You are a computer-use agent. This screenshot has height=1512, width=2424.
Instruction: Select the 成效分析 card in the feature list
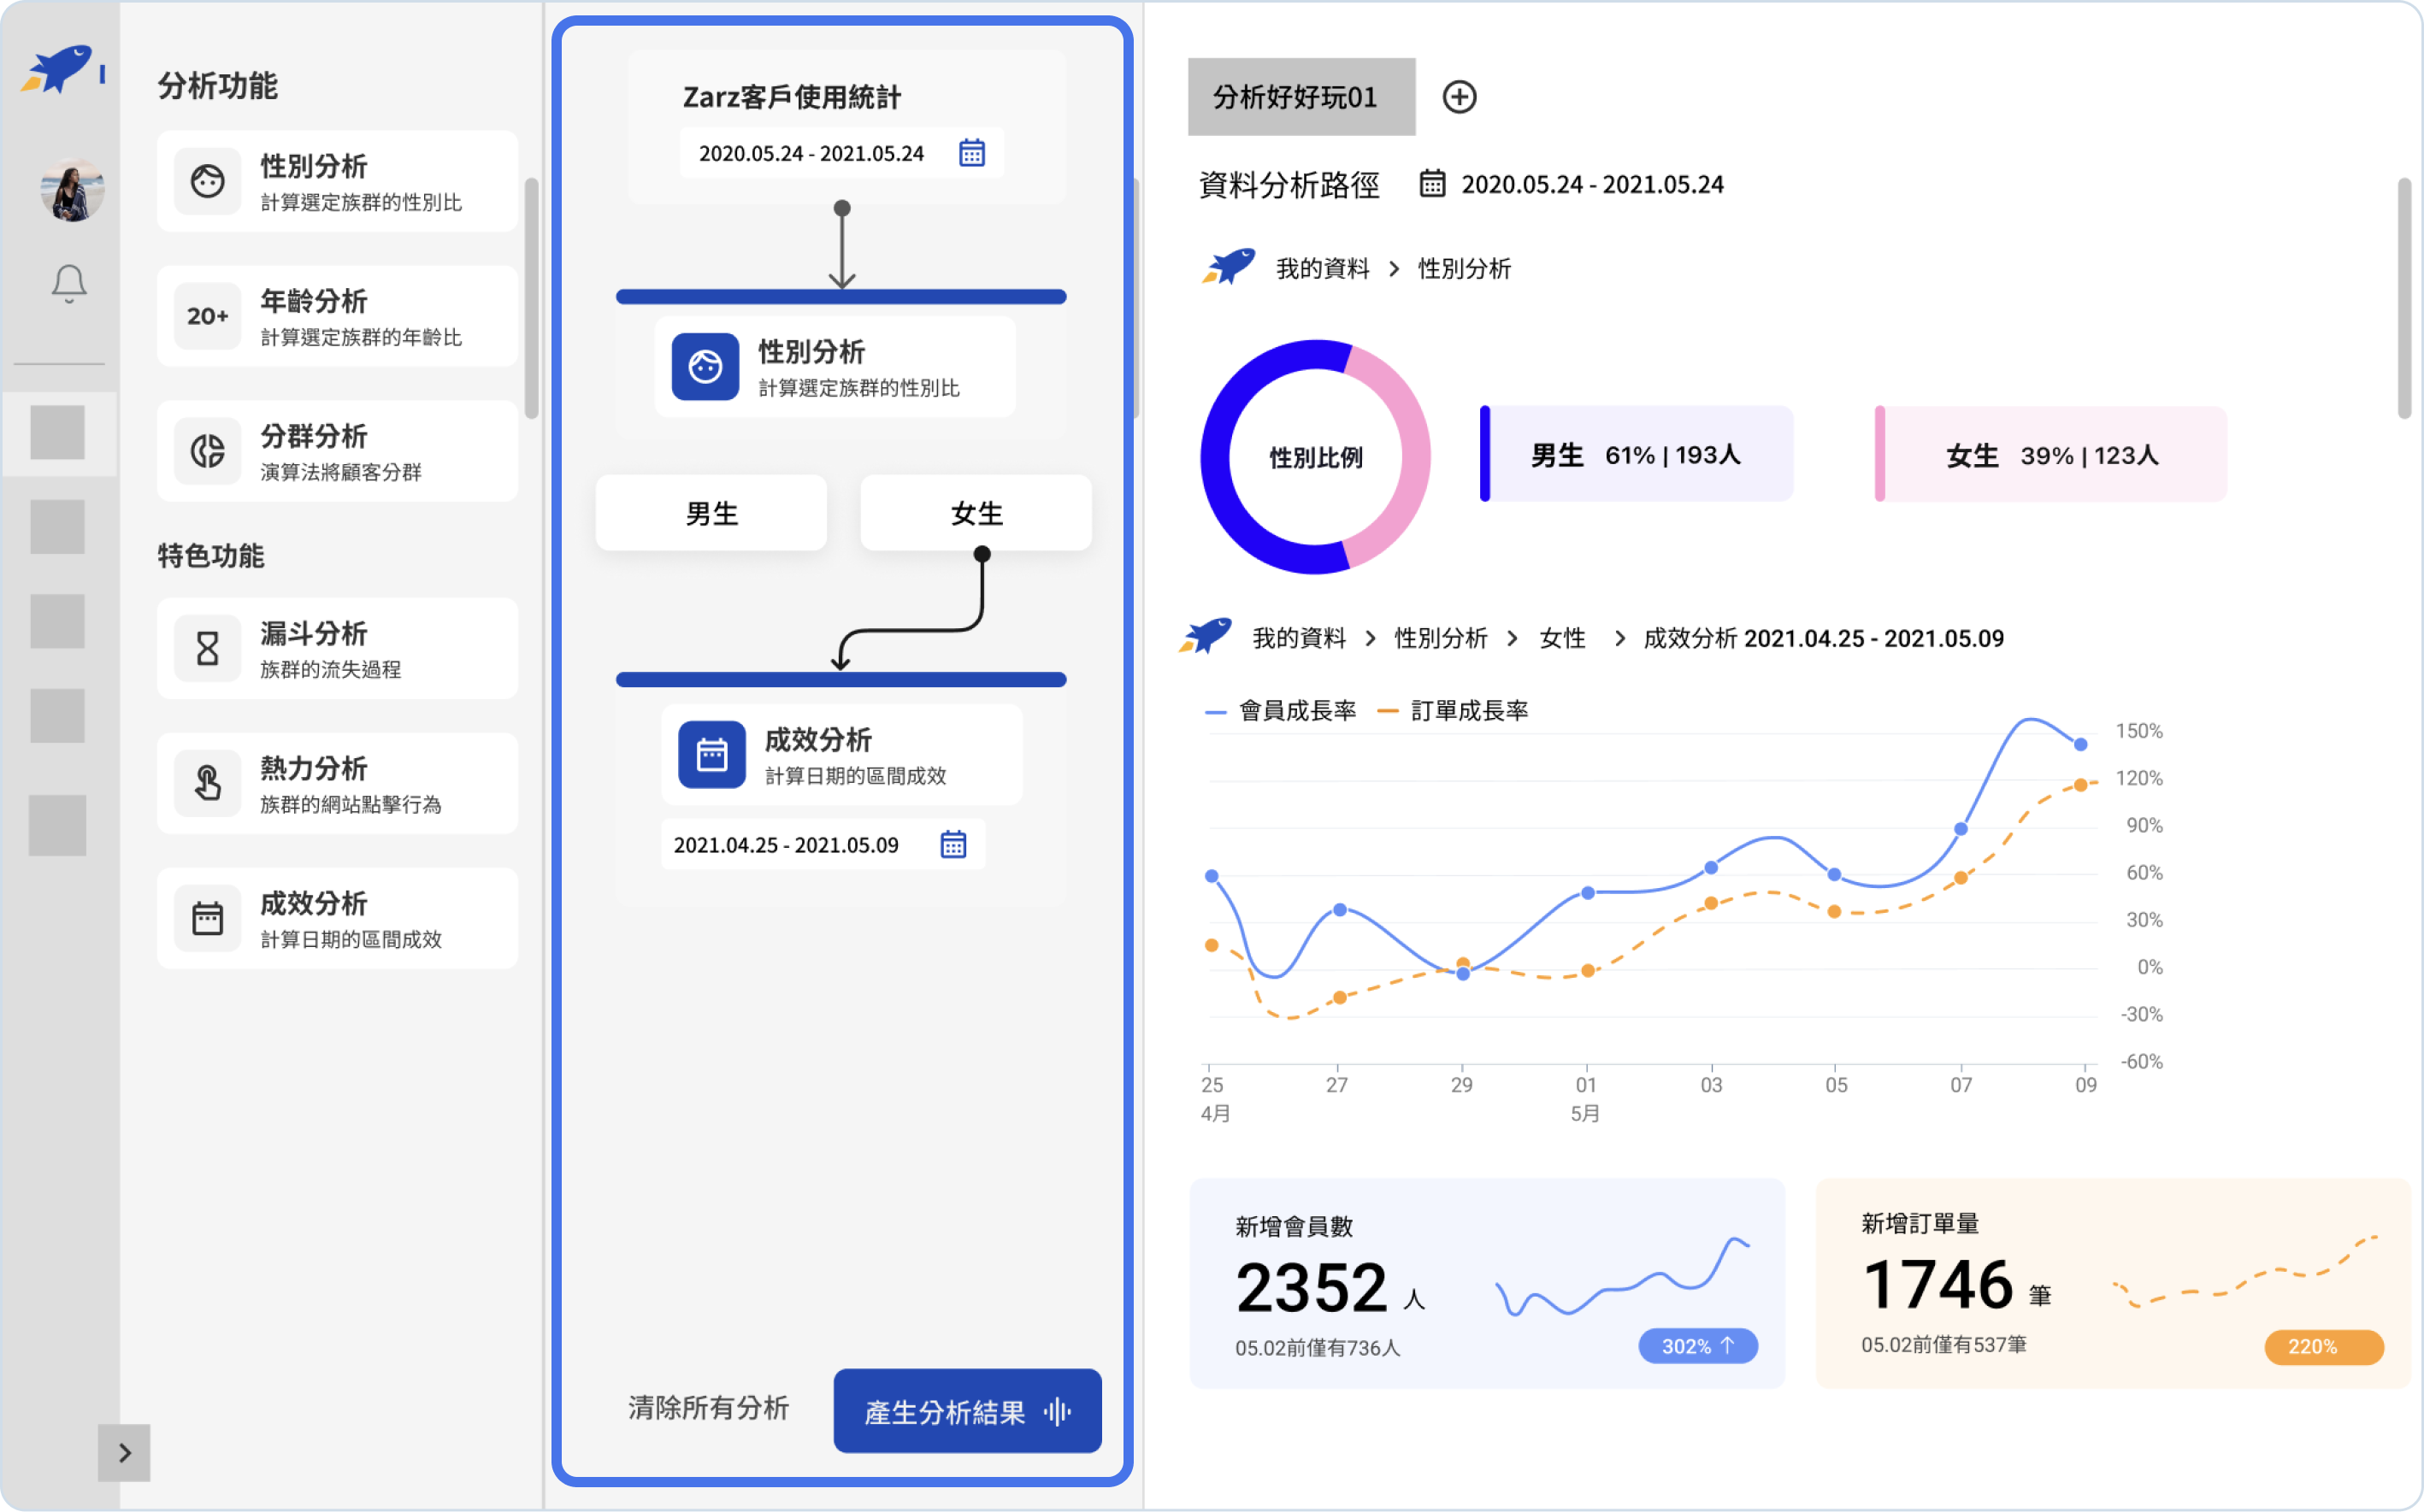pyautogui.click(x=337, y=918)
